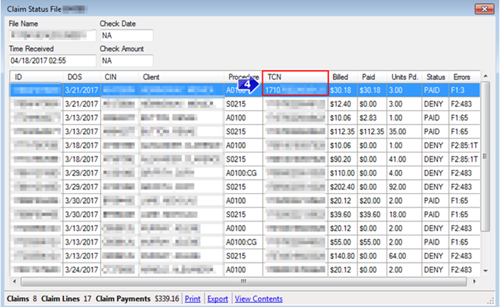
Task: Select the Check Date field showing NA
Action: [x=126, y=35]
